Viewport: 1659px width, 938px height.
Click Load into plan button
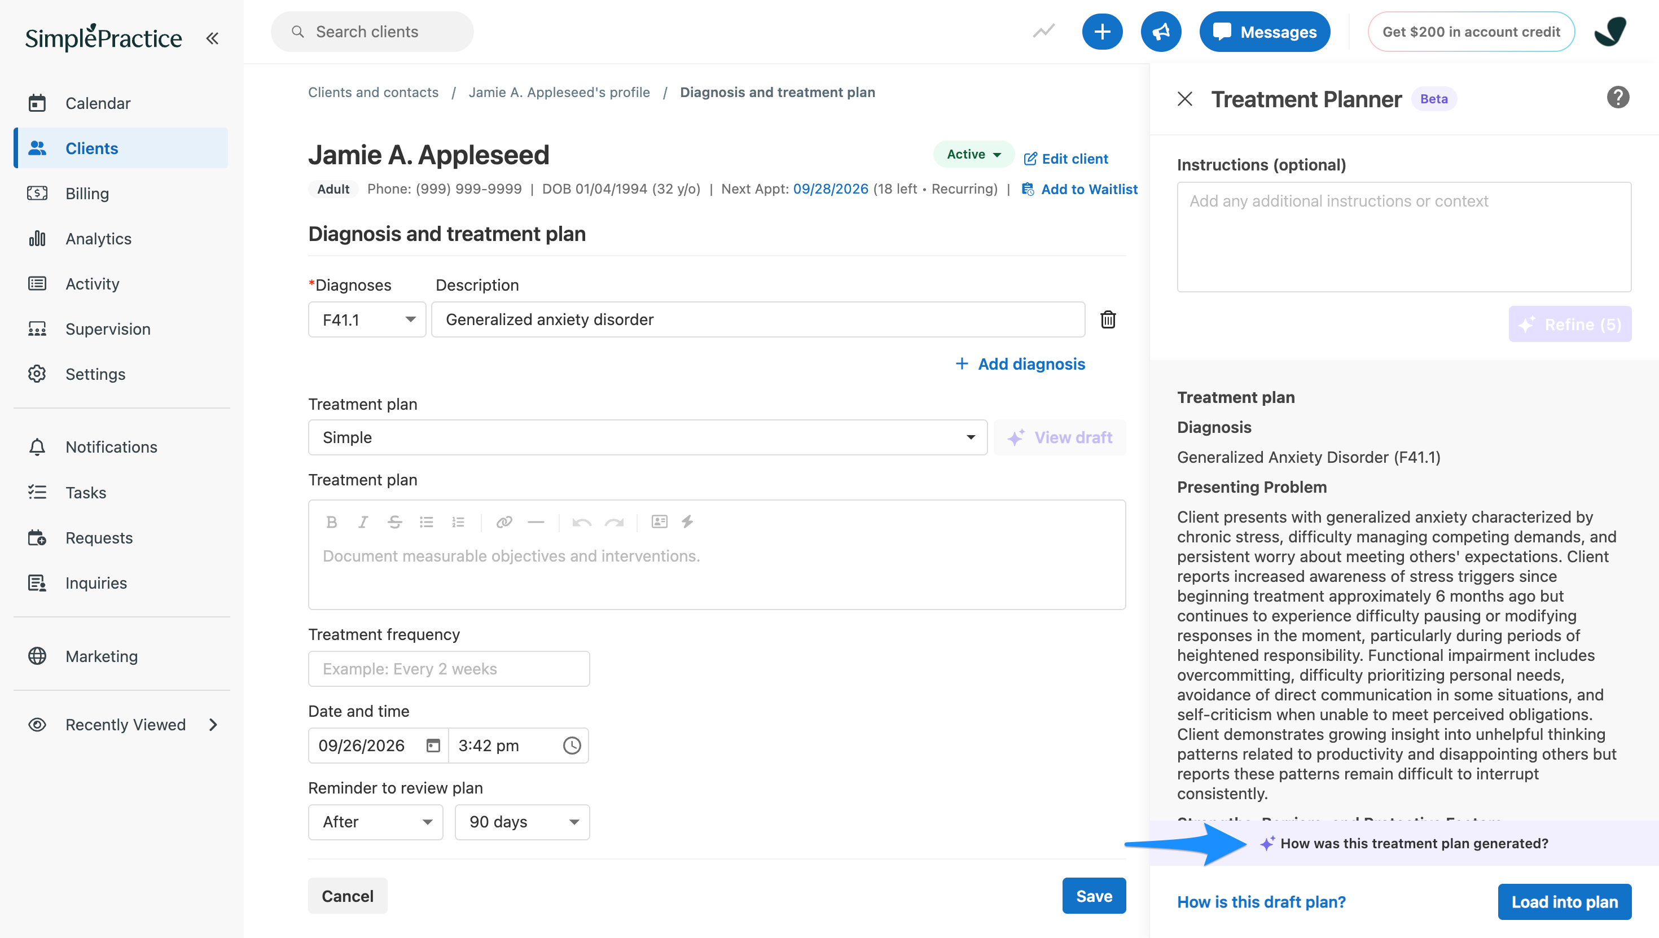pyautogui.click(x=1564, y=902)
